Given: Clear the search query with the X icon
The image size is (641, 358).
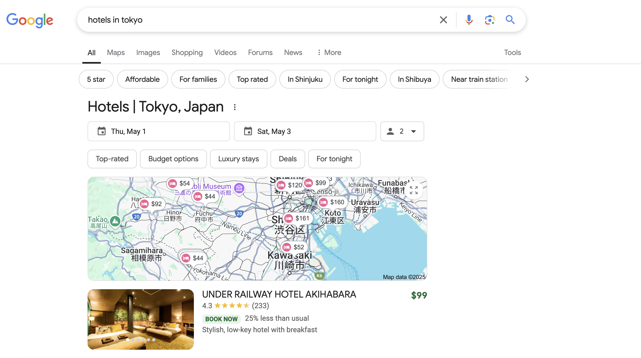Looking at the screenshot, I should (443, 20).
